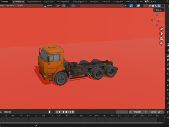This screenshot has height=127, width=169.
Task: Open the Object Data green triangle tab
Action: click(168, 108)
